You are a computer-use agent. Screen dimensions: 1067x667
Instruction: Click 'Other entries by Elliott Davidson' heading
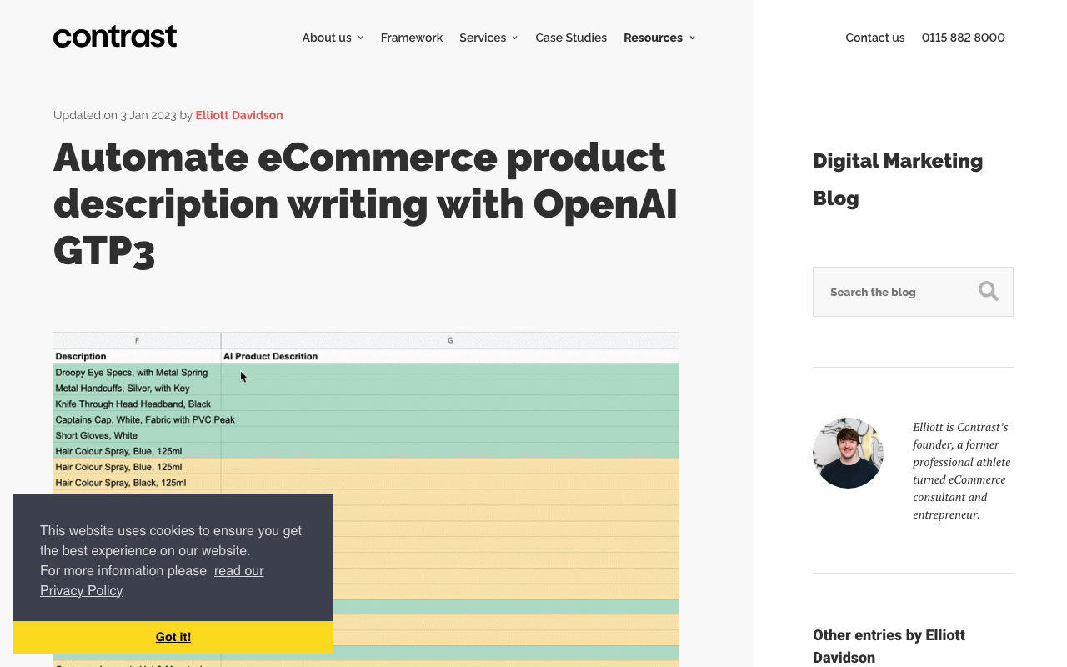889,646
